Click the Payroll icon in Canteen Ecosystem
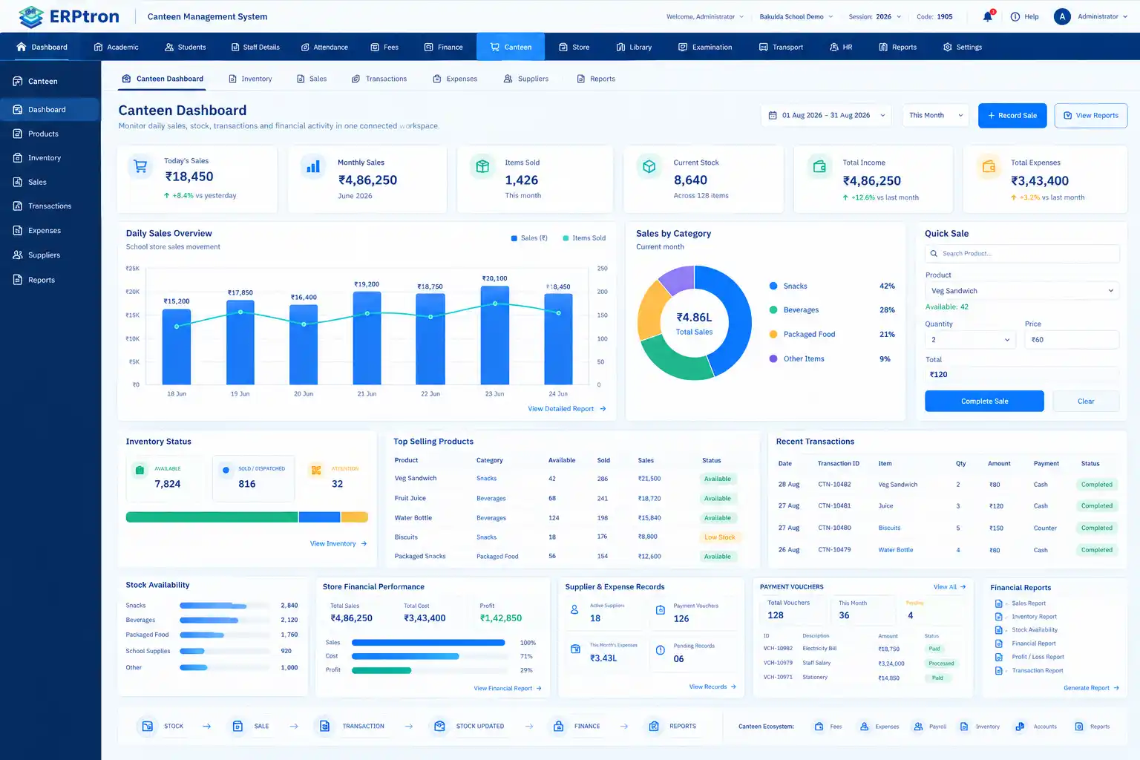1140x760 pixels. click(919, 727)
